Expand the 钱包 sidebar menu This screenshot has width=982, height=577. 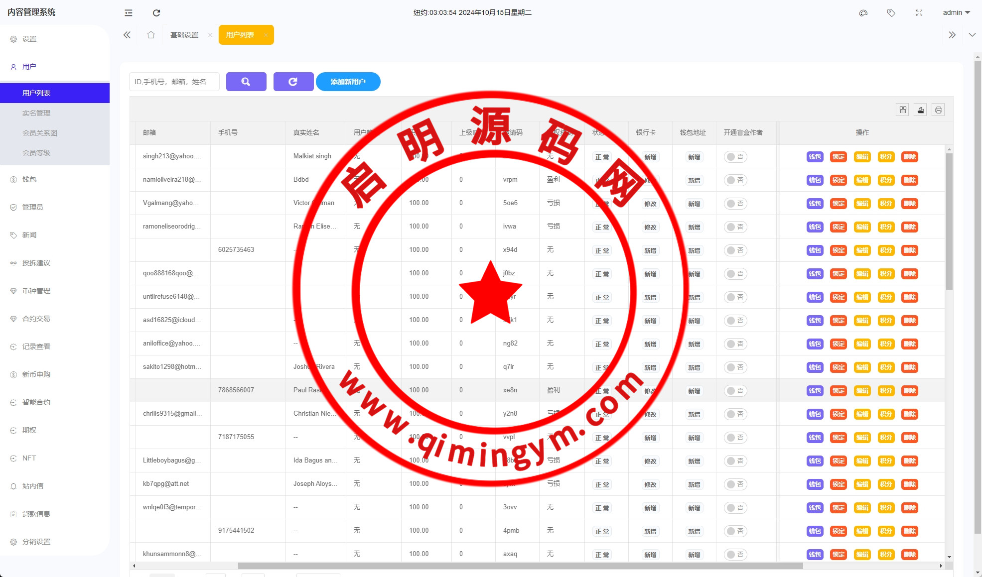click(29, 179)
